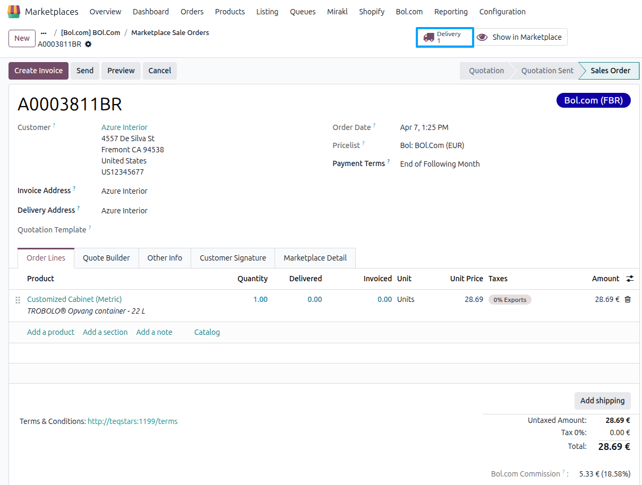Click Add a section link
This screenshot has width=642, height=485.
tap(105, 332)
